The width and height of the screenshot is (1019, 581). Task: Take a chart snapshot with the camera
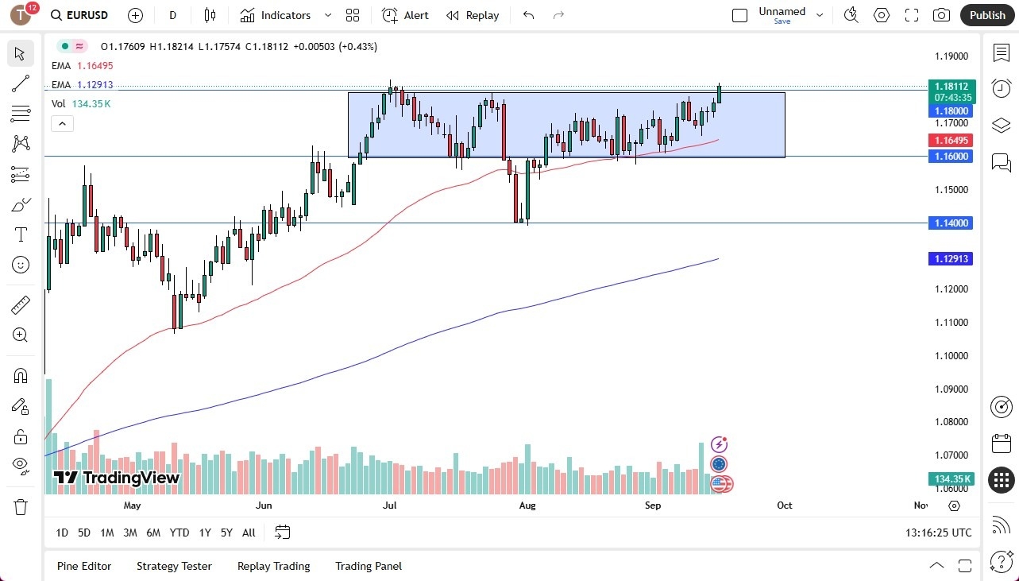pos(941,15)
